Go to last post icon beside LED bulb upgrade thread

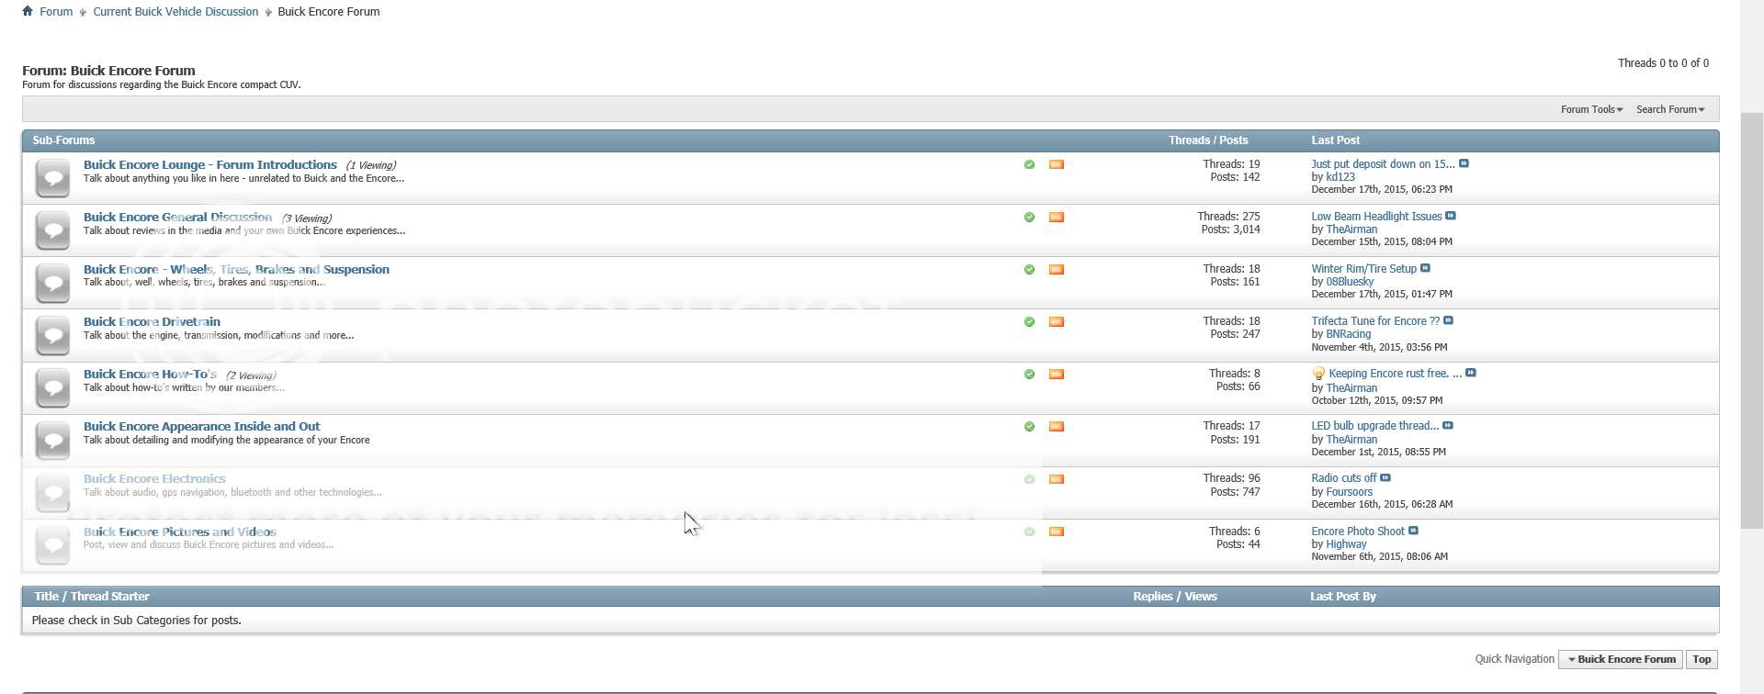pyautogui.click(x=1448, y=425)
